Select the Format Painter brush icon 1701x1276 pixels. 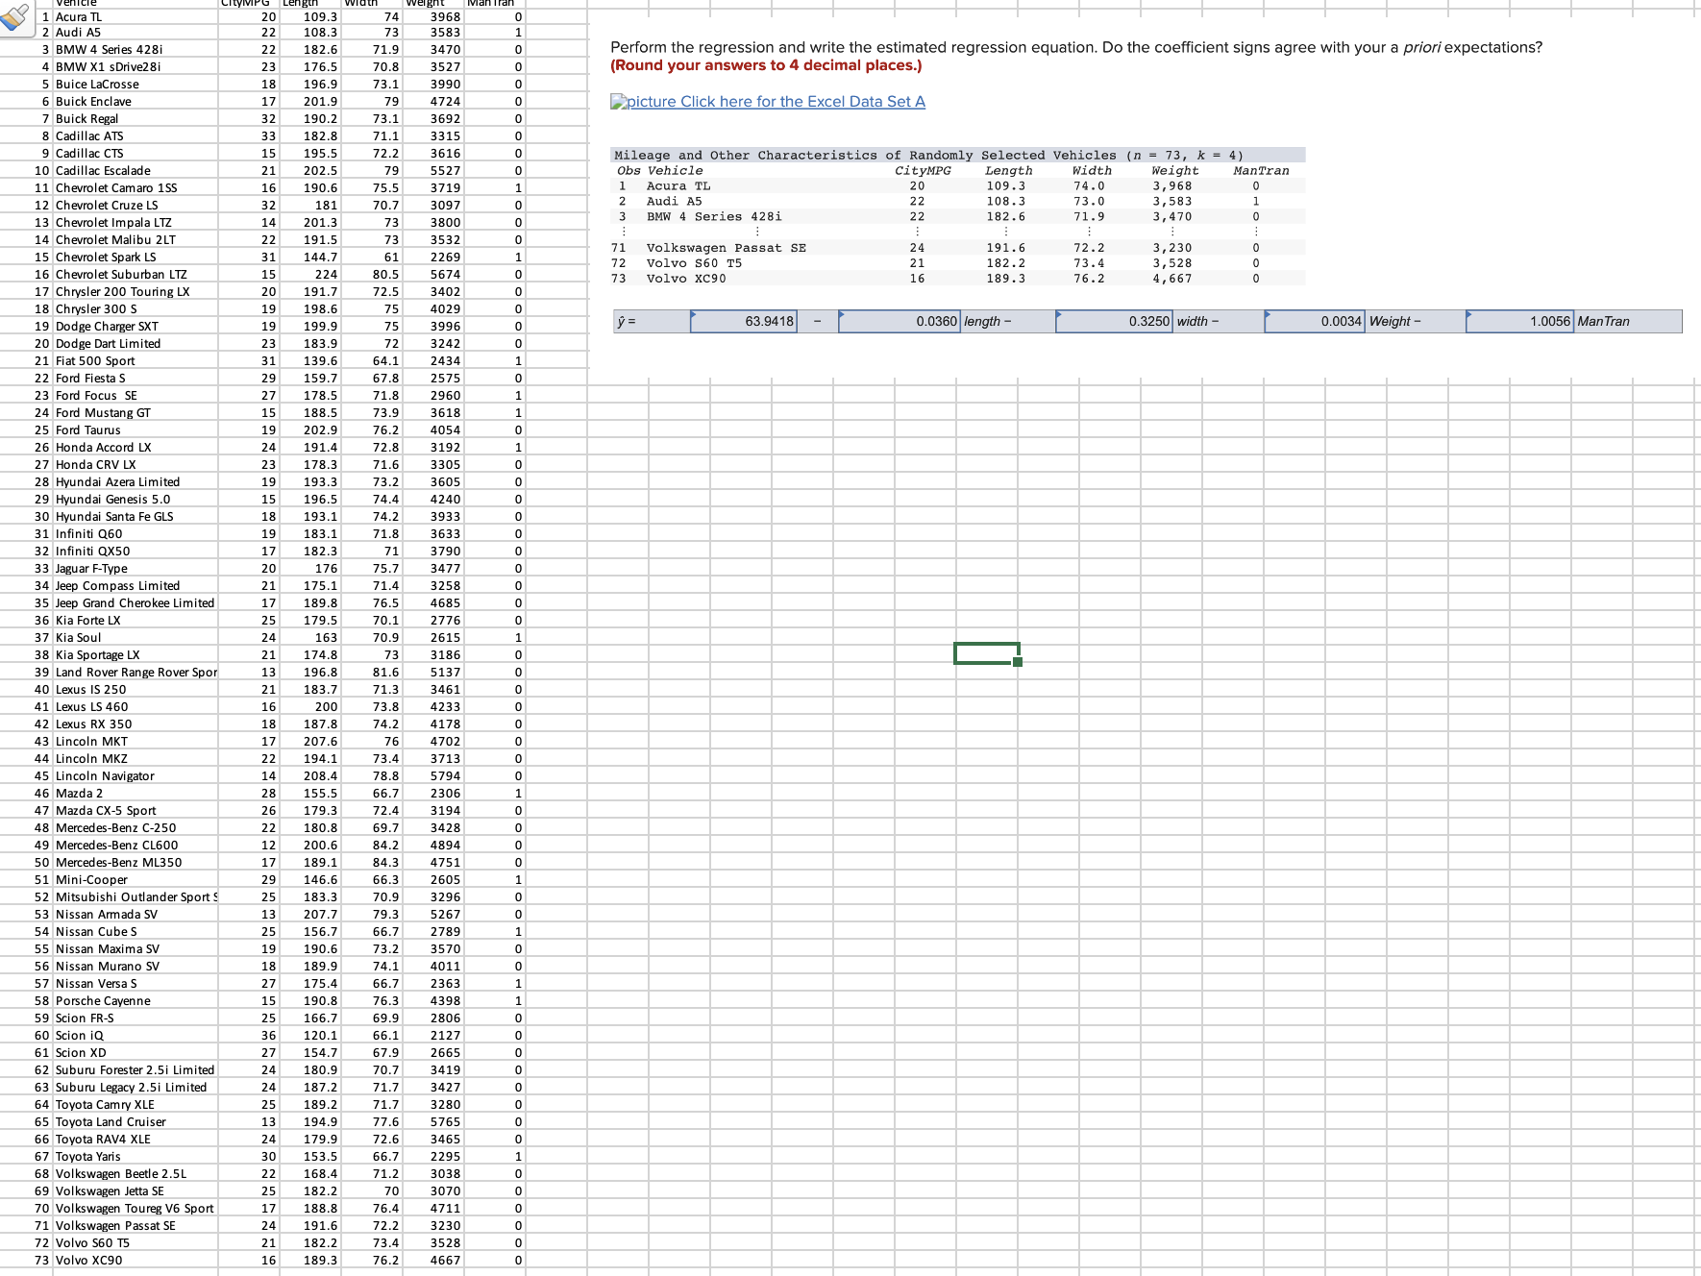(13, 19)
